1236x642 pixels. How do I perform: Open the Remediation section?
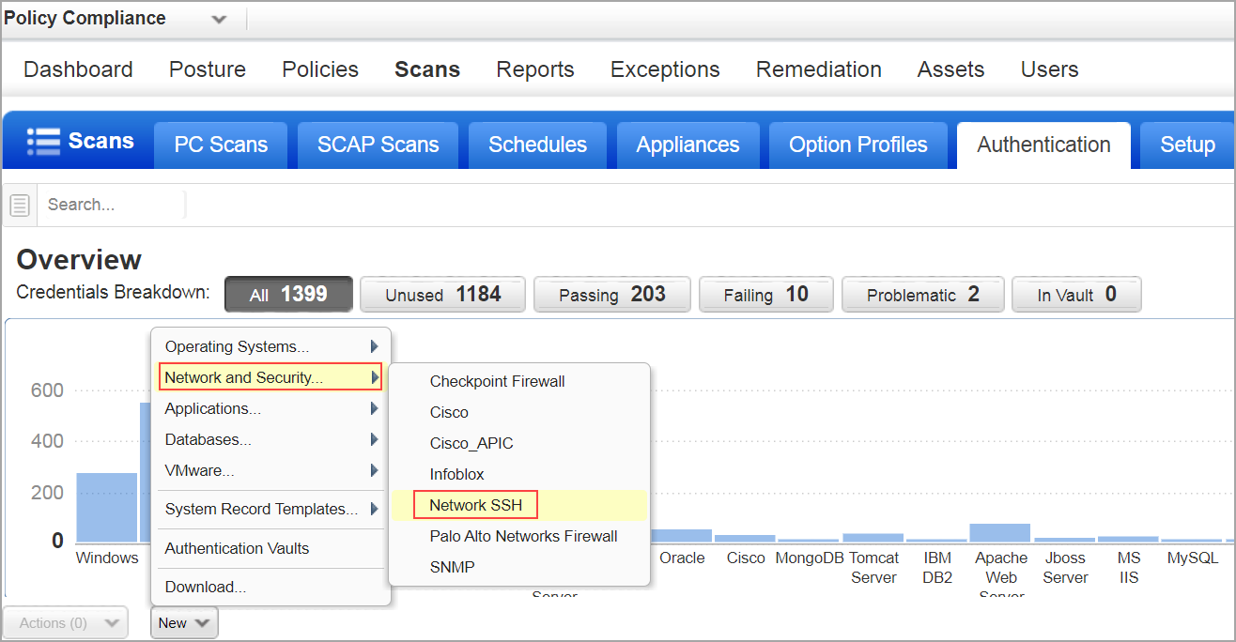click(x=819, y=69)
